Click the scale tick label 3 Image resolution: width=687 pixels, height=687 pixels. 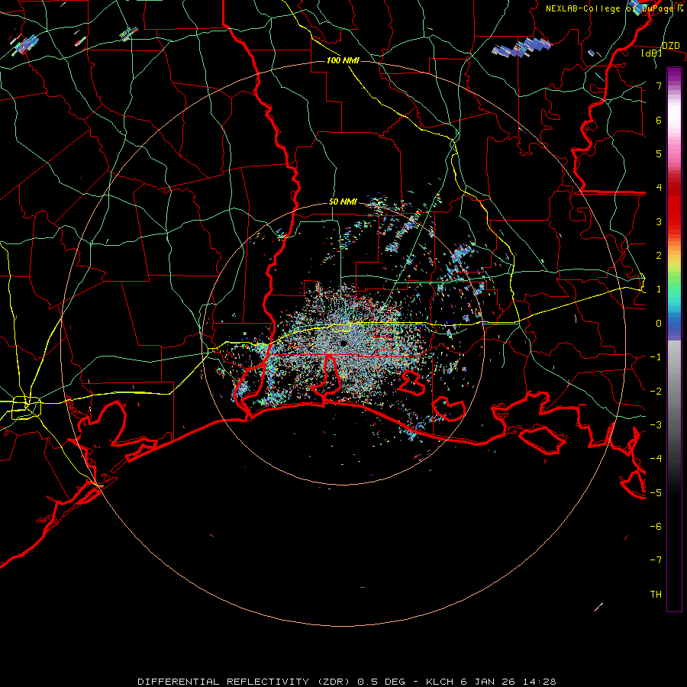tap(659, 221)
